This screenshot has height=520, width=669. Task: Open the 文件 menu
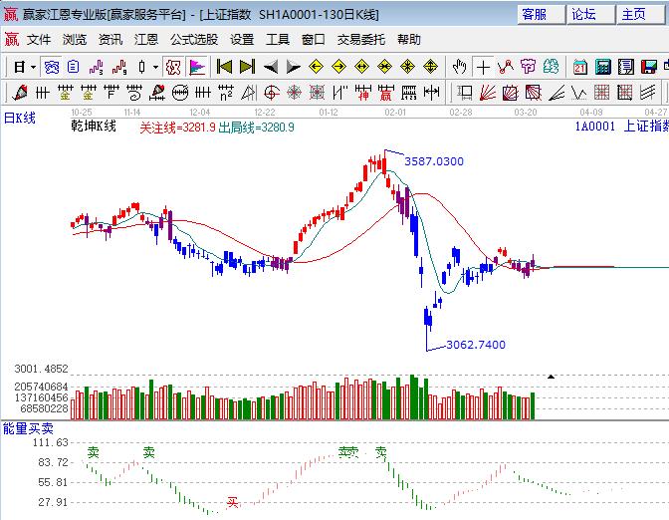39,40
